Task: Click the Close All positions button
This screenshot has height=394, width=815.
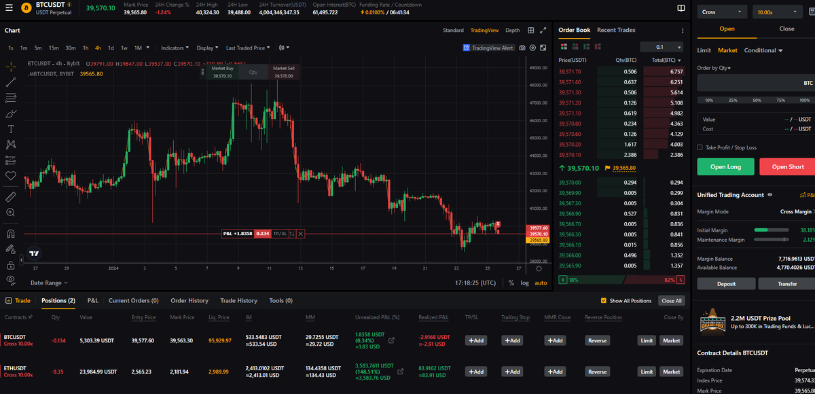Action: 671,300
